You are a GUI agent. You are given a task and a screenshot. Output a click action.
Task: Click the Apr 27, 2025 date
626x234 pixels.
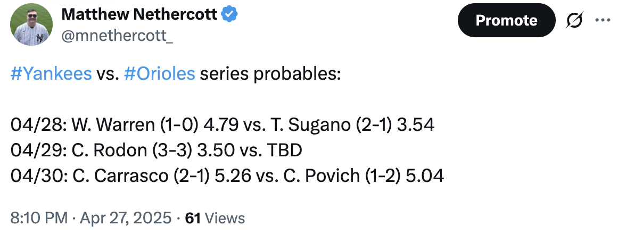[126, 219]
